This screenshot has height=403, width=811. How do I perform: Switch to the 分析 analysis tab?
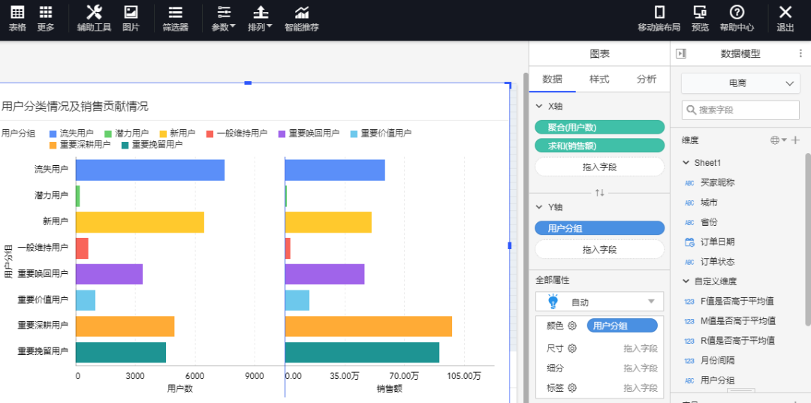(646, 80)
